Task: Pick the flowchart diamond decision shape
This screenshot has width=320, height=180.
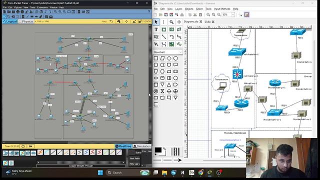Action: (169, 58)
